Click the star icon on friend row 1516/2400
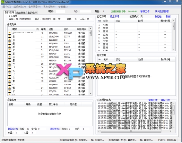The width and height of the screenshot is (182, 143). pos(10,37)
